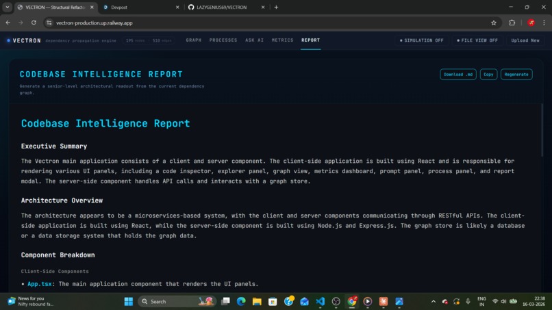Open the App.tsx file link
552x310 pixels.
coord(40,284)
